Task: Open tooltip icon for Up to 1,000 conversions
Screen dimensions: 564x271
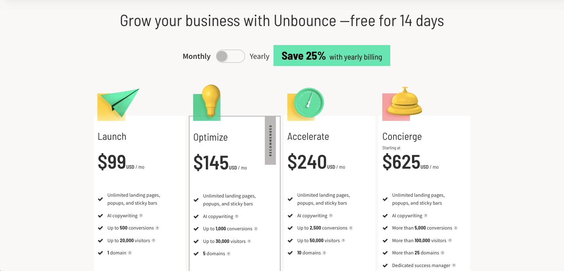Action: point(256,229)
